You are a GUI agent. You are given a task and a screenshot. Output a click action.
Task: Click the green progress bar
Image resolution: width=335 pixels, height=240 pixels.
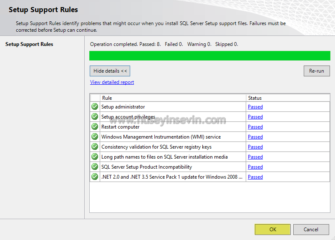coord(210,56)
